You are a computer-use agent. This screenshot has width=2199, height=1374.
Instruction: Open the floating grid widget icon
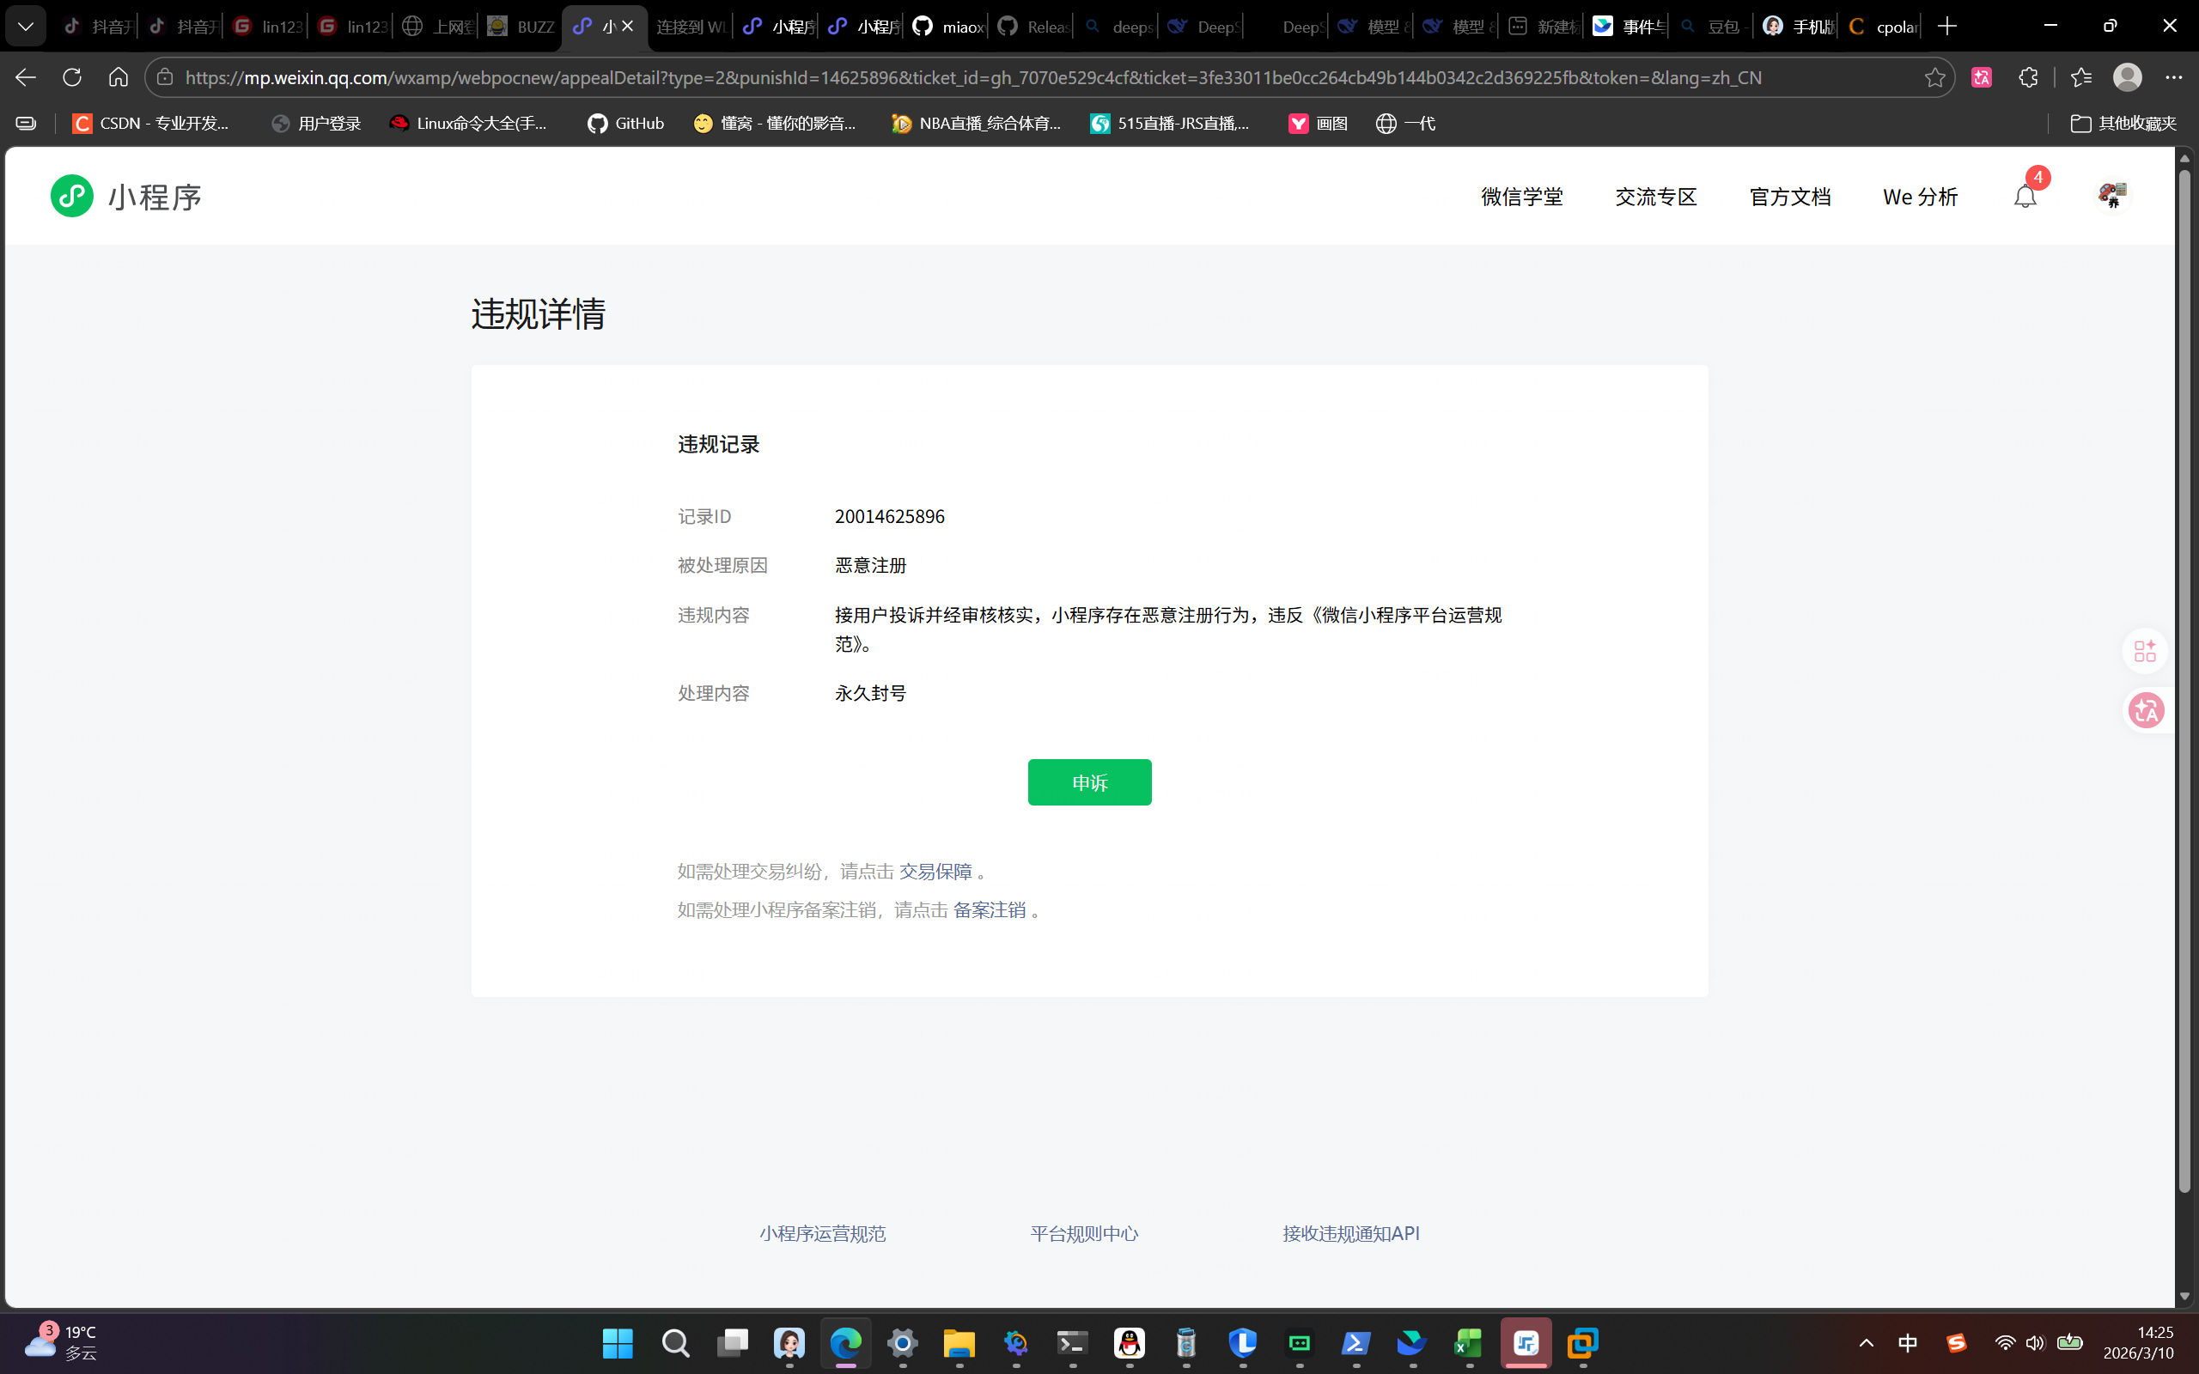2145,651
